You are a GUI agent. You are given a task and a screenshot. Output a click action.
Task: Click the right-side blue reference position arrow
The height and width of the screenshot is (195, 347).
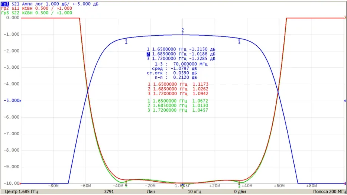pos(345,101)
